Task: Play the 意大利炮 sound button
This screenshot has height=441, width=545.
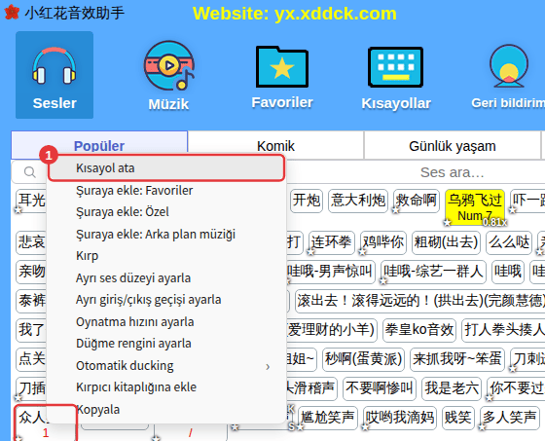Action: (x=358, y=201)
